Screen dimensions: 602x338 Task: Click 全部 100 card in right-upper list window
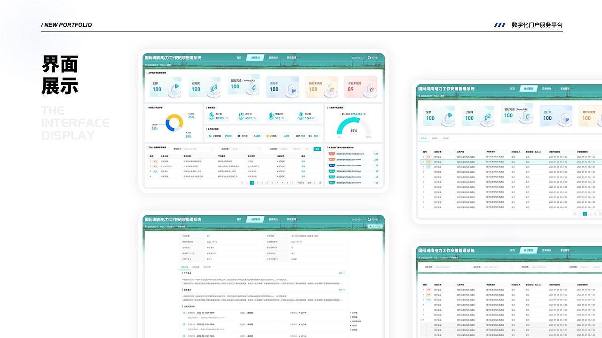coord(439,116)
